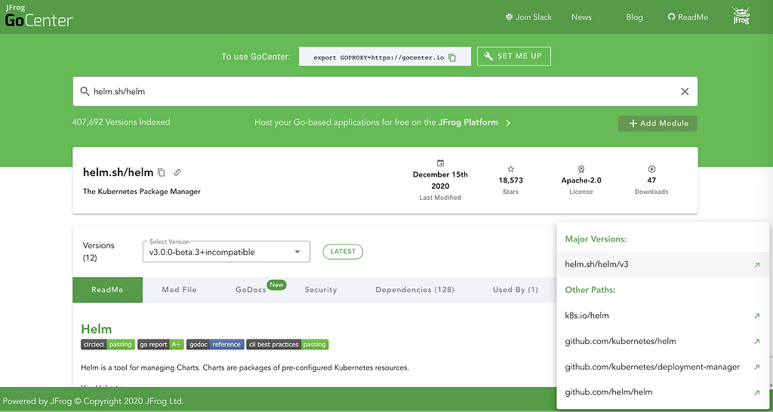This screenshot has width=773, height=412.
Task: Click the SET ME UP button
Action: [x=513, y=56]
